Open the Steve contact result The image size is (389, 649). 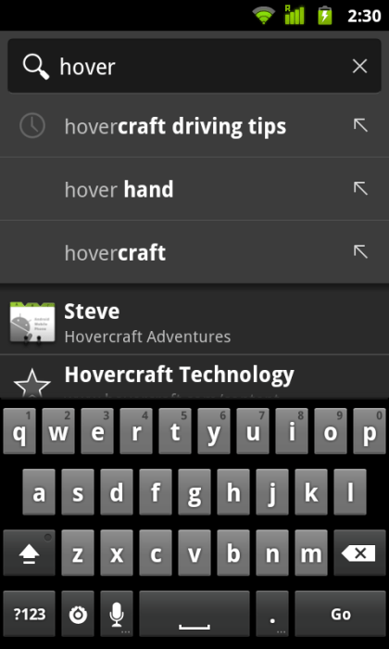(194, 323)
